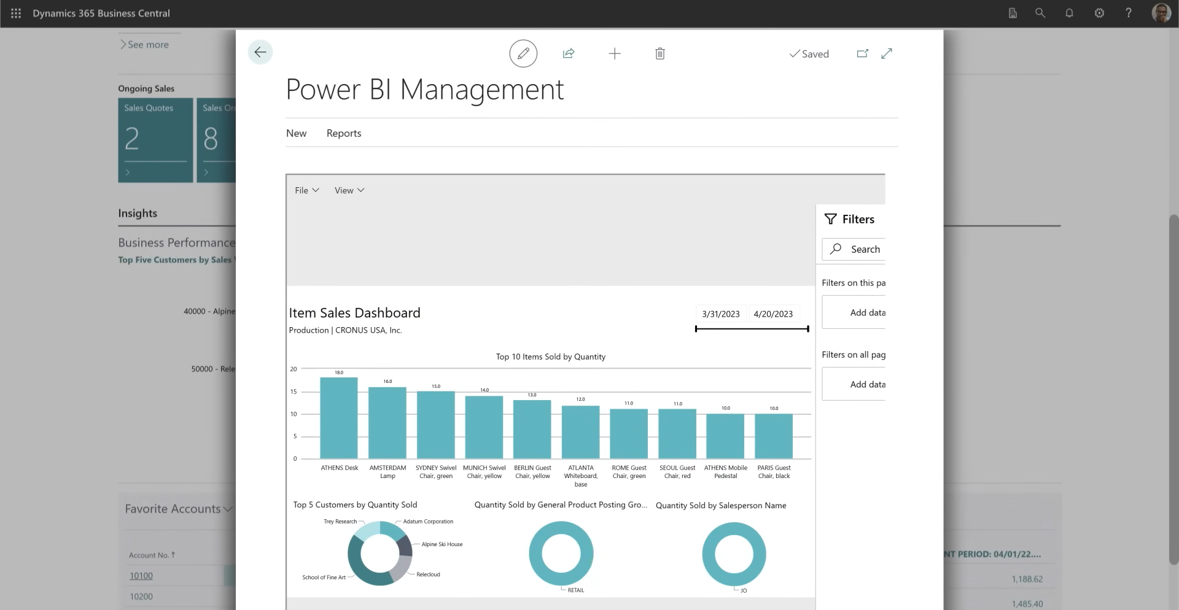1179x610 pixels.
Task: Click the PARIS Guest Chair black bar
Action: [774, 436]
